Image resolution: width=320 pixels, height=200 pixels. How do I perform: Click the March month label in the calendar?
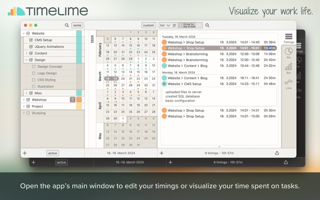(x=100, y=76)
